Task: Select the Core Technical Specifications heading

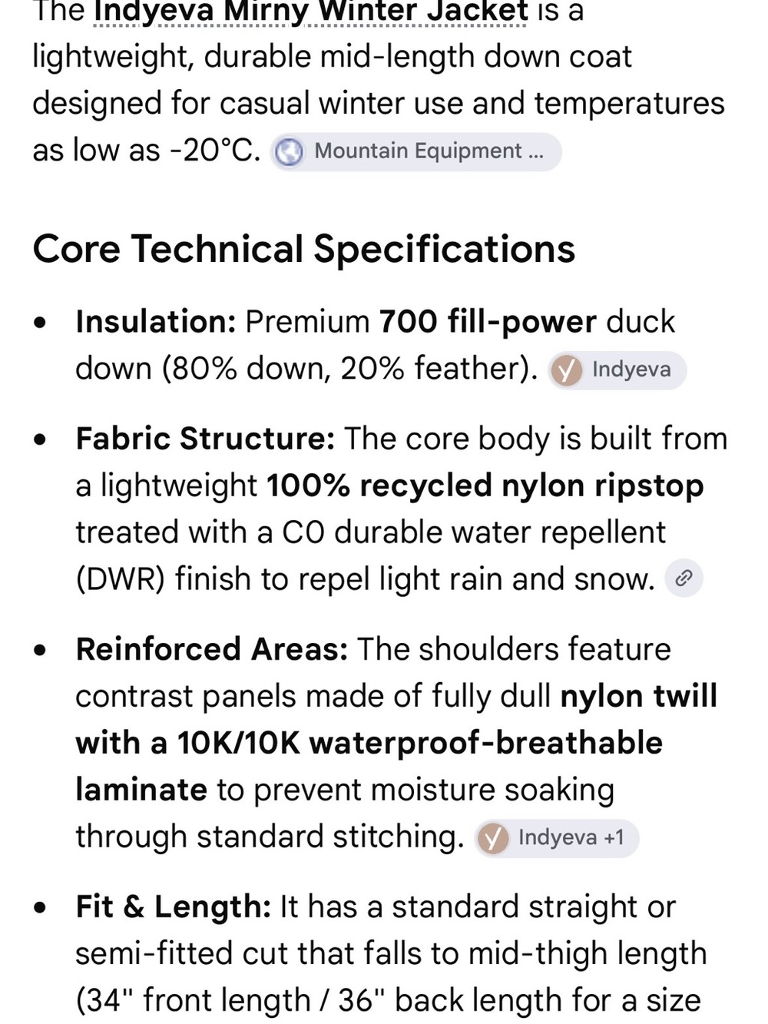Action: pos(304,249)
